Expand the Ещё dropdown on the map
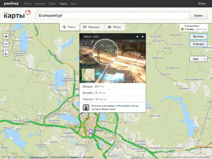This screenshot has width=212, height=159. pyautogui.click(x=198, y=59)
